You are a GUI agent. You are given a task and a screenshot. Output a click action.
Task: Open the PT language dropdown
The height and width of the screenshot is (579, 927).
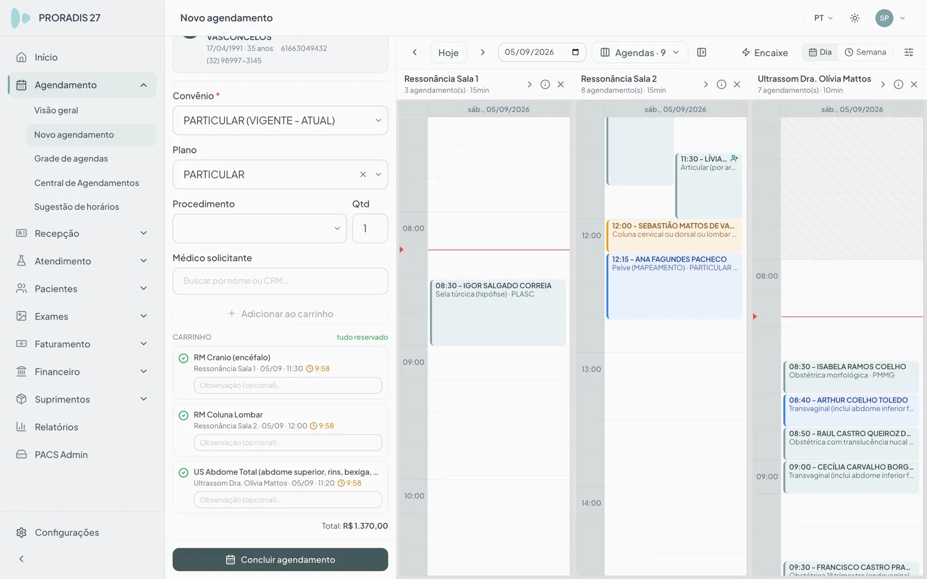(823, 18)
